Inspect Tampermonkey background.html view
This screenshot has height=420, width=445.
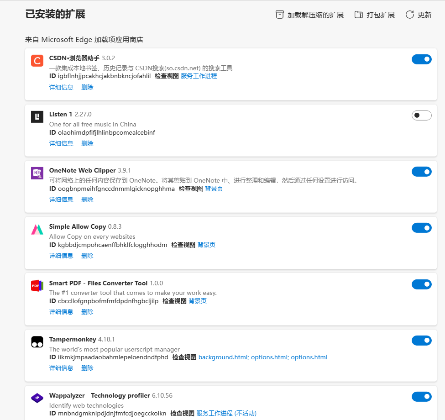coord(224,357)
